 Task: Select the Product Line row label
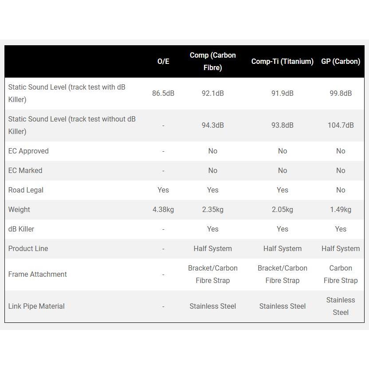click(x=28, y=248)
